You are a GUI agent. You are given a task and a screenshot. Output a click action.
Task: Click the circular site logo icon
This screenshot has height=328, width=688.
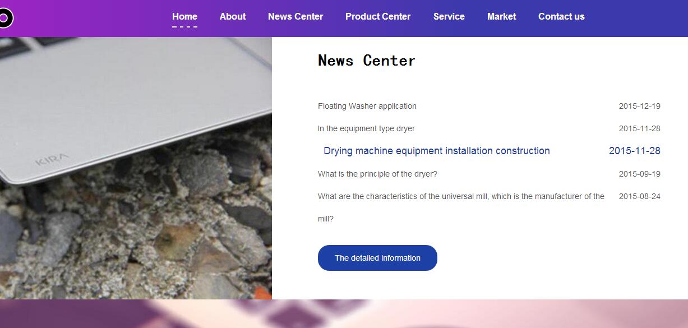coord(5,18)
